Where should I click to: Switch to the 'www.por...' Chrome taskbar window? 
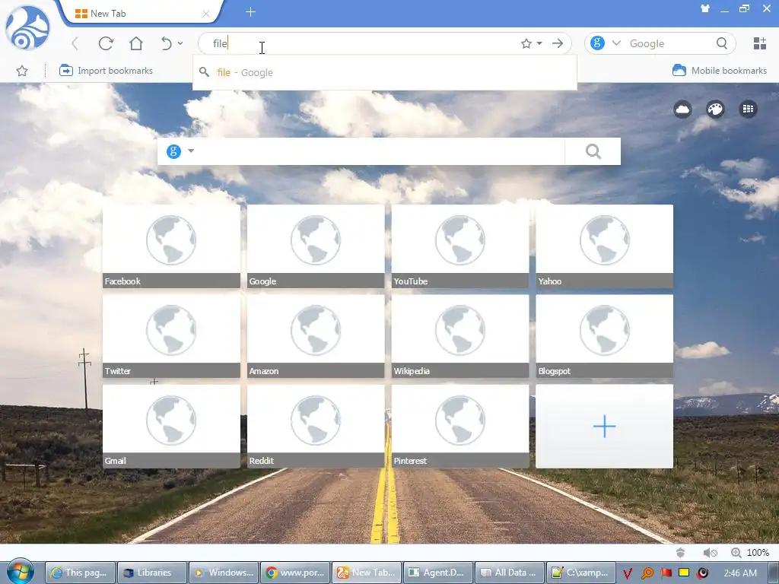294,573
